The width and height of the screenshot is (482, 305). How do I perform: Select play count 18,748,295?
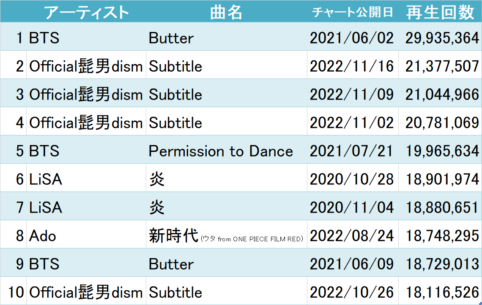point(442,236)
